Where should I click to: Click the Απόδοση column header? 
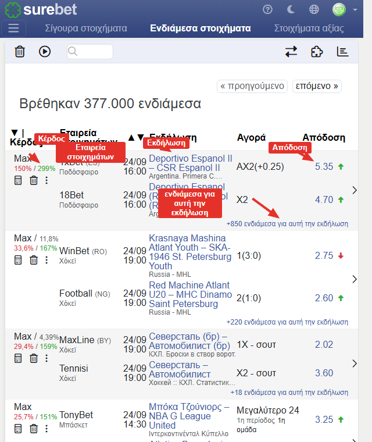(324, 137)
